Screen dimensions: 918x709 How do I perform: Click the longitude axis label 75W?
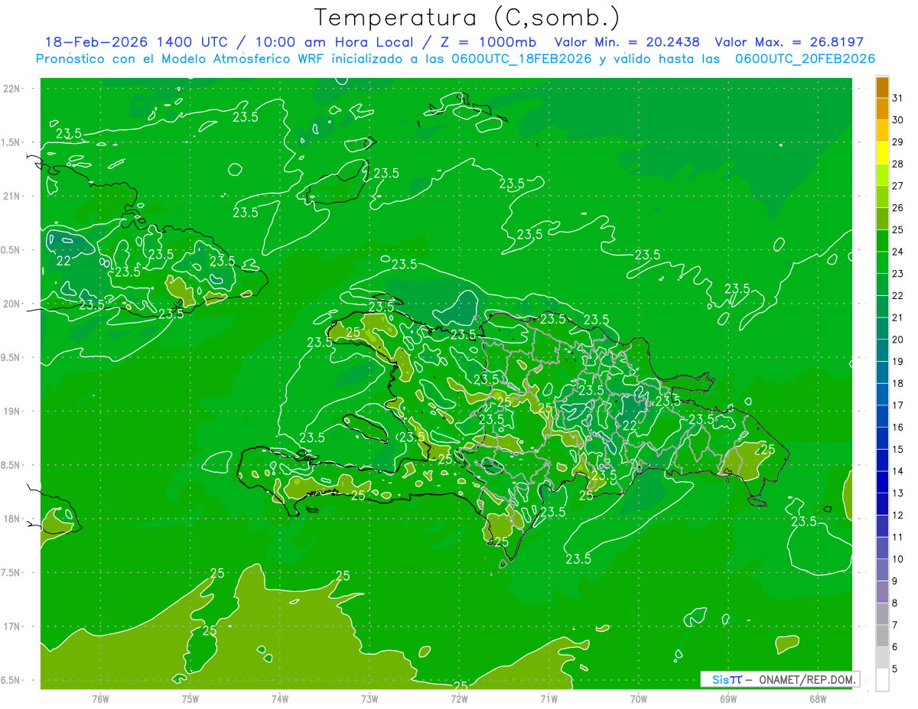click(190, 699)
